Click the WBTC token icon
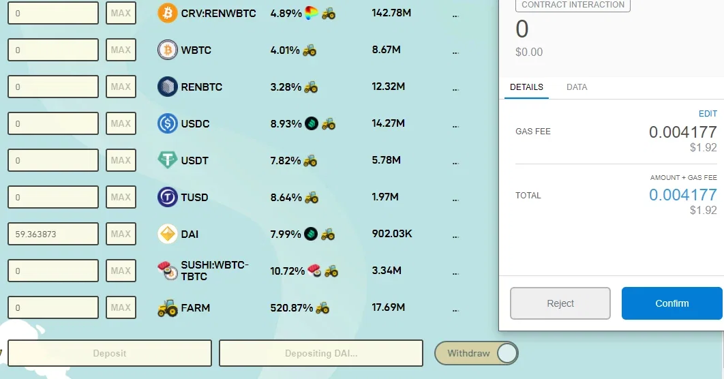The image size is (724, 379). (x=167, y=50)
